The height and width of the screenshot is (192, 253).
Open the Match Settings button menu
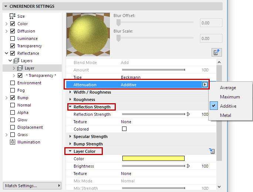(32, 186)
